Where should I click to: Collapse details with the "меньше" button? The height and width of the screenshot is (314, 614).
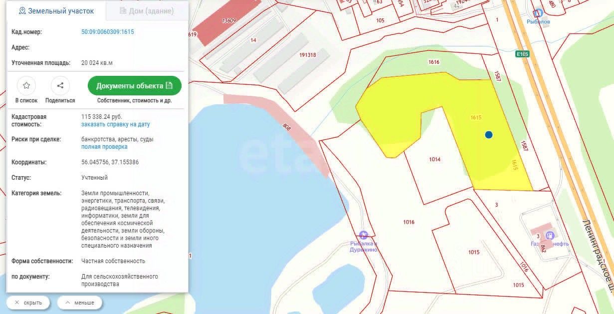point(79,303)
